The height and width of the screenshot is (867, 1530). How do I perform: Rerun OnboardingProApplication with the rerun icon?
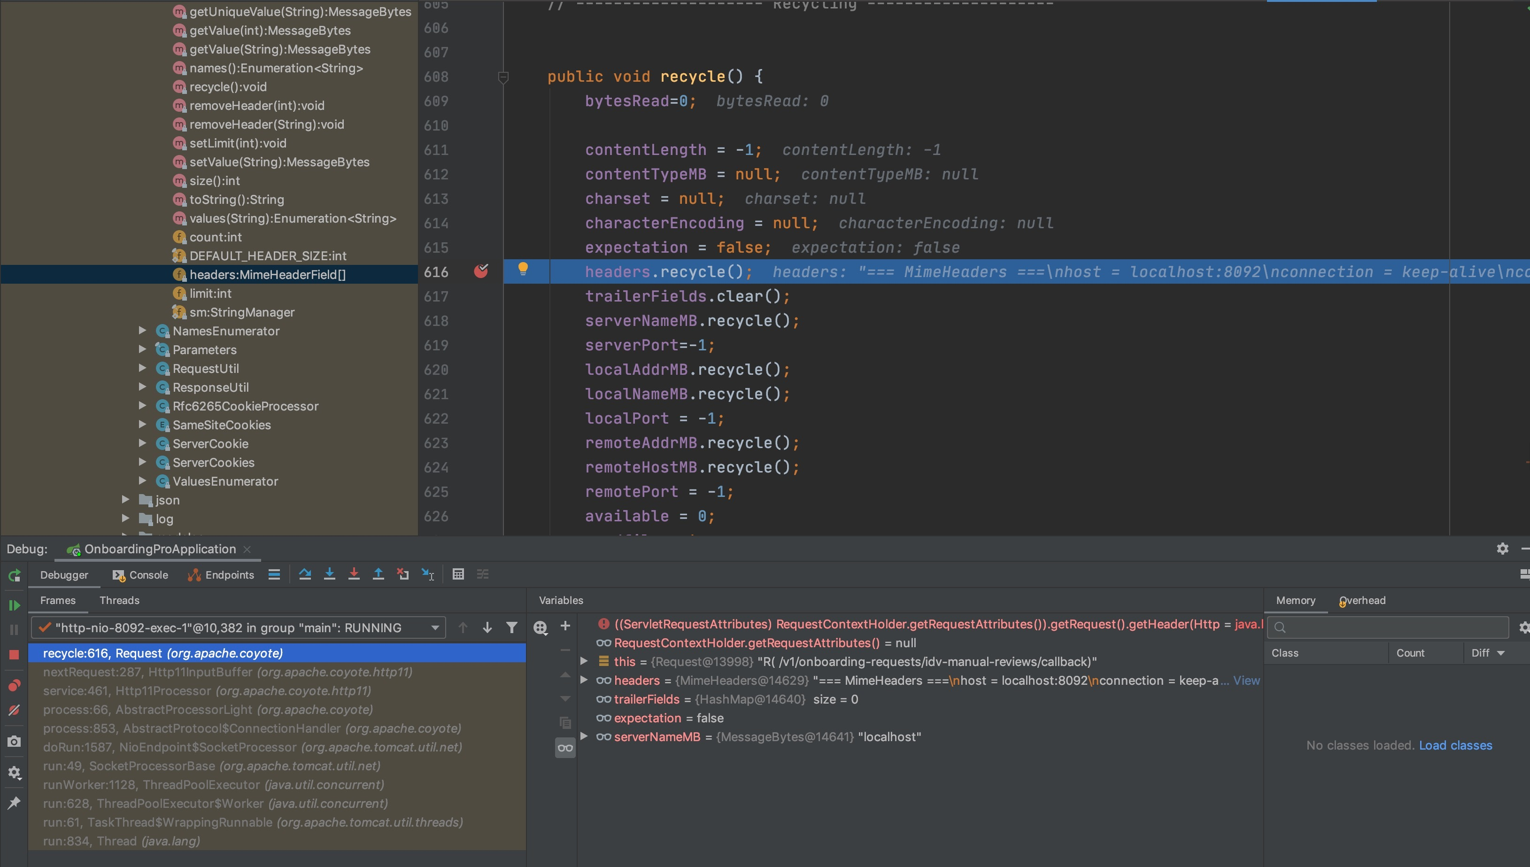click(14, 575)
